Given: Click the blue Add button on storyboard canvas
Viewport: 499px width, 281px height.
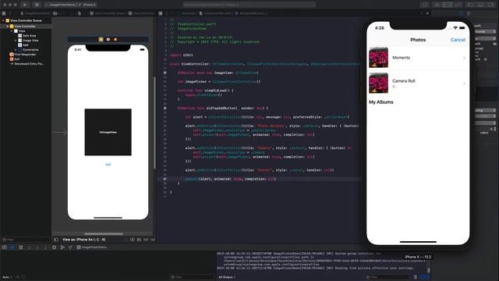Looking at the screenshot, I should 108,165.
